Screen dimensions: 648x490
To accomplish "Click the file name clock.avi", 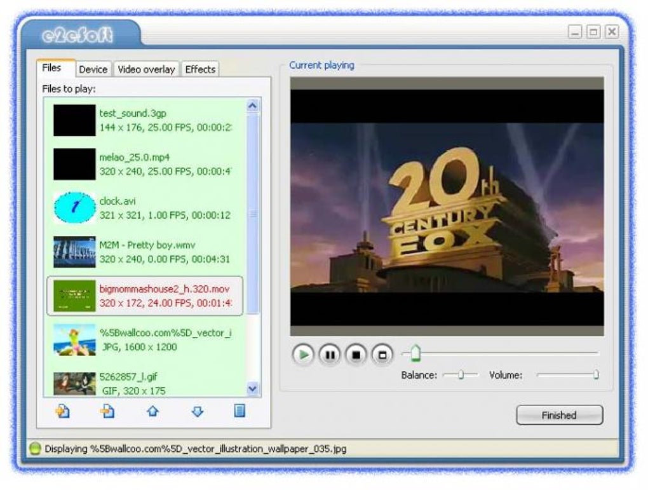I will [x=118, y=201].
